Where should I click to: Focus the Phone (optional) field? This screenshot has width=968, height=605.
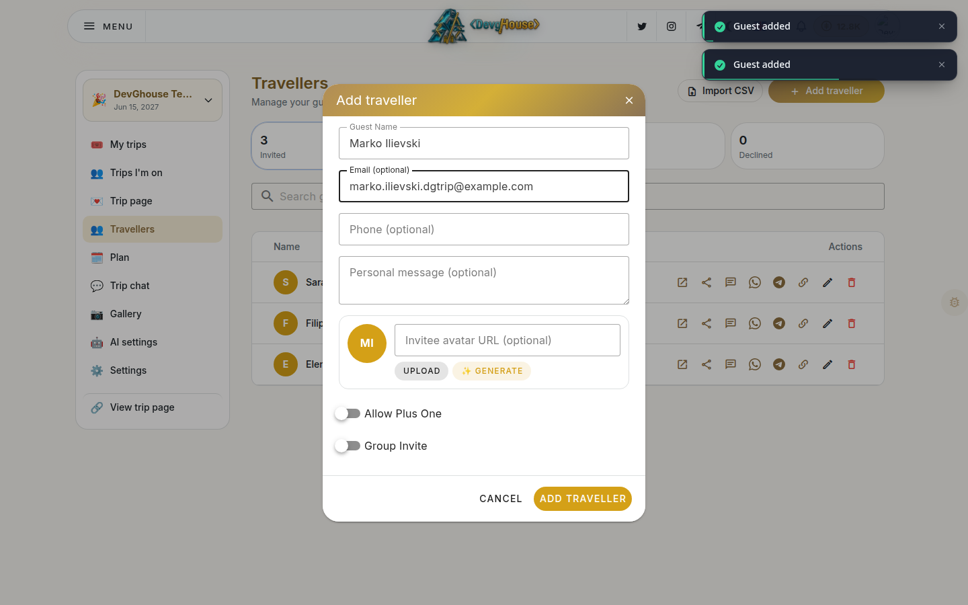tap(484, 229)
